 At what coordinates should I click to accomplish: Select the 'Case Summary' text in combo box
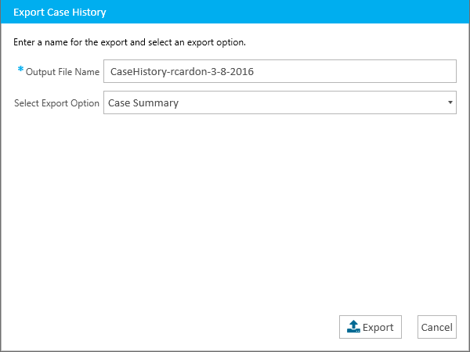143,102
